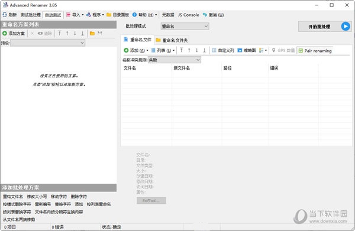Viewport: 355px width, 231px height.
Task: Click the 刷新 (Refresh) toolbar icon
Action: [x=5, y=15]
